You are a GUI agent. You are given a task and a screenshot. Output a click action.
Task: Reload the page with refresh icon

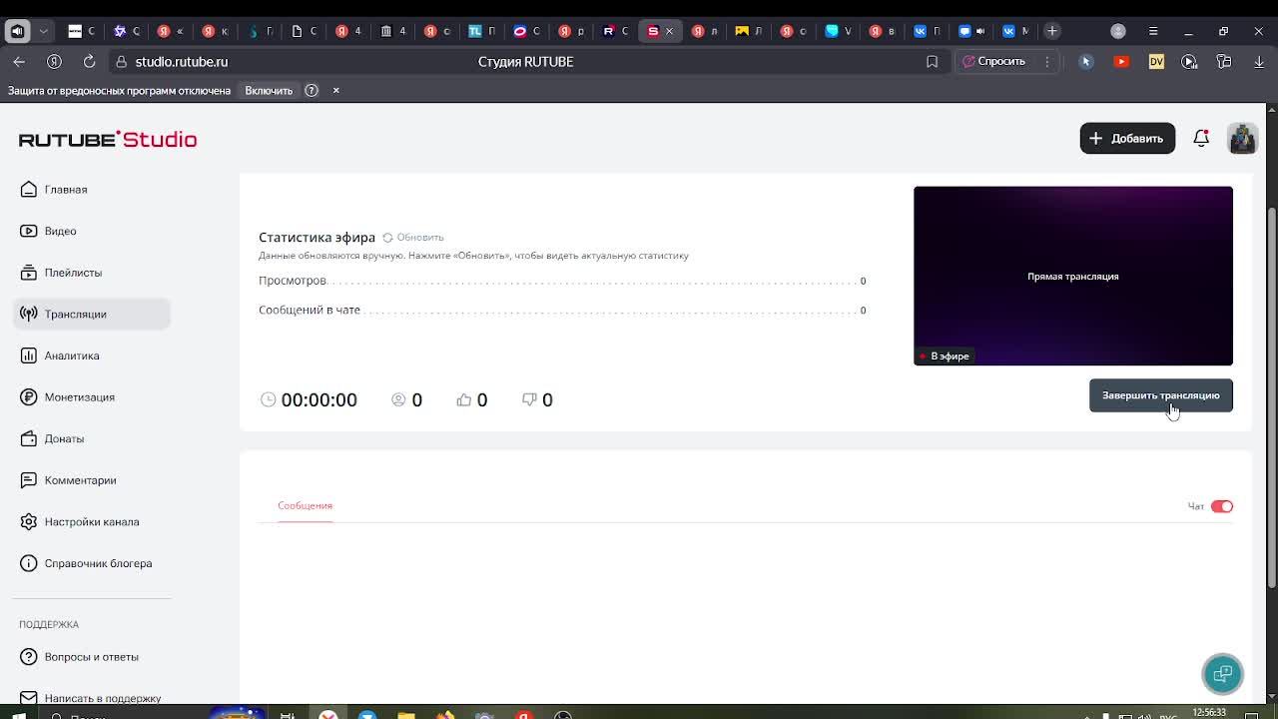click(89, 62)
